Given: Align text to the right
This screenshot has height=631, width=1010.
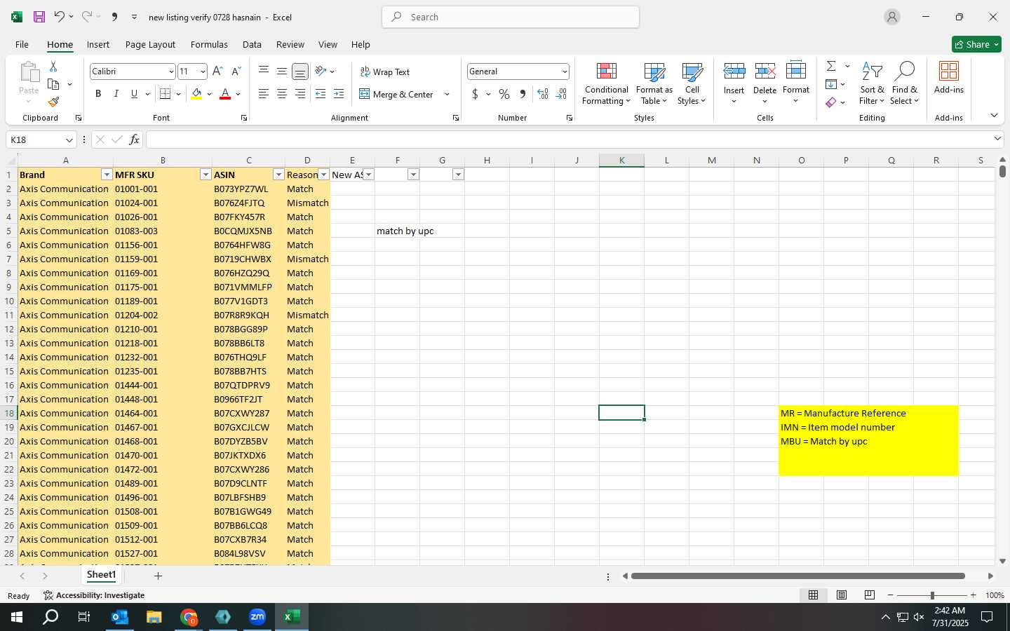Looking at the screenshot, I should coord(299,94).
